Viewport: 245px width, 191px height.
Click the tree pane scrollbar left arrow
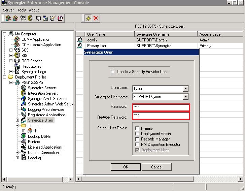4,179
